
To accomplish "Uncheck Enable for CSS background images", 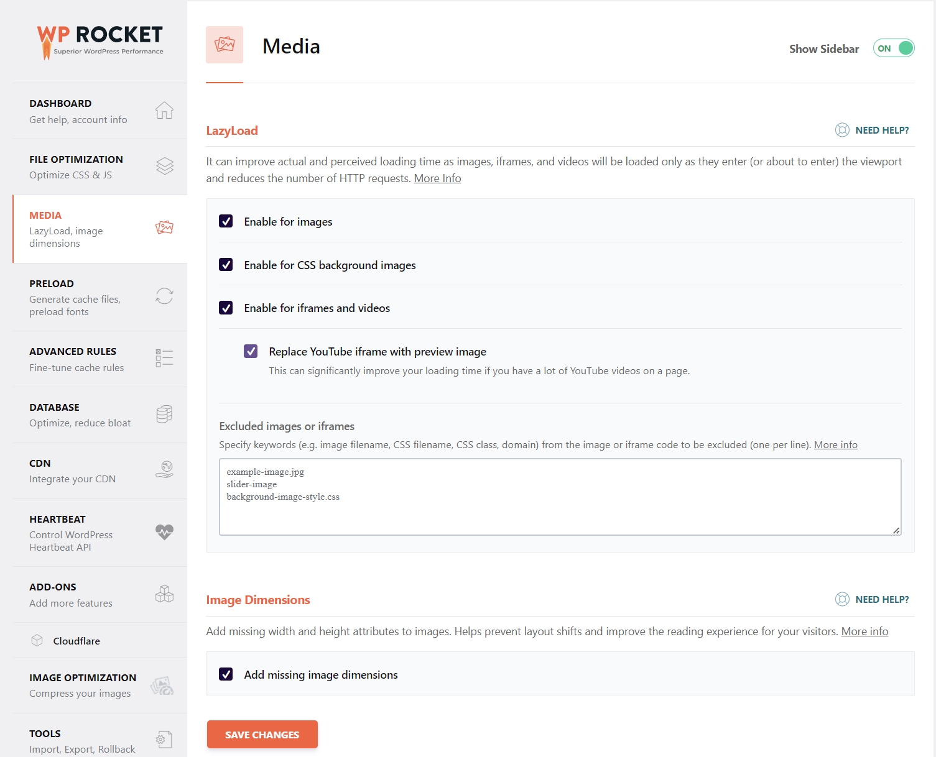I will tap(226, 265).
